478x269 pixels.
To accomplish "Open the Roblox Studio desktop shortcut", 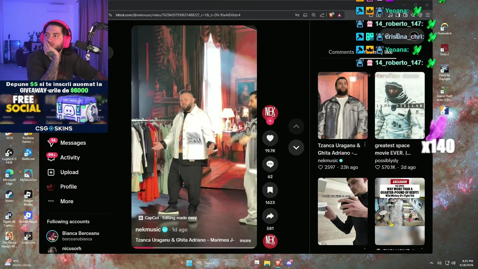I will tap(28, 198).
